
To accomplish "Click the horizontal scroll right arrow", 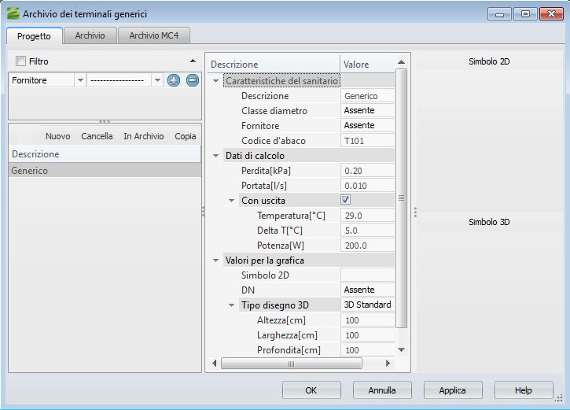I will pos(387,364).
